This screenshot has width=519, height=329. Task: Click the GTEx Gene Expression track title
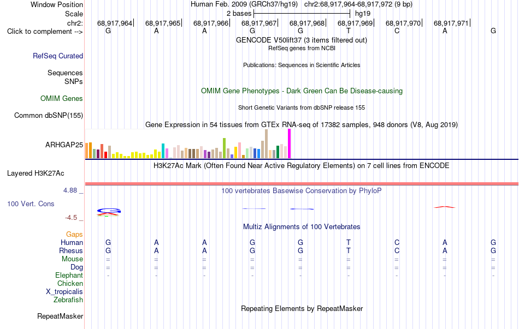(x=302, y=124)
